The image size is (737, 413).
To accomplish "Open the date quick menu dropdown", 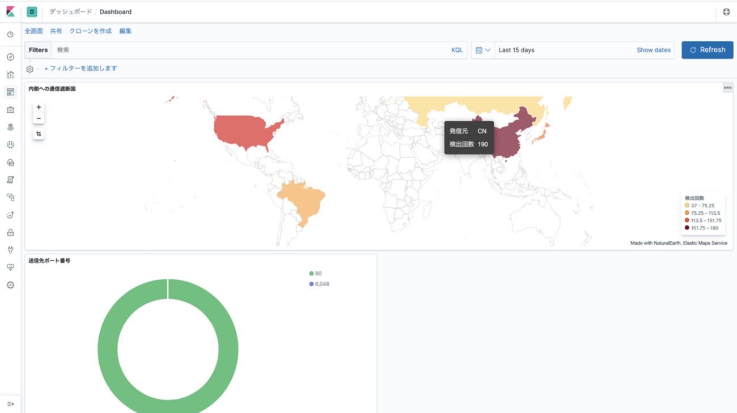I will [483, 50].
